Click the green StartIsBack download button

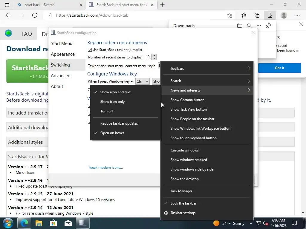[x=27, y=71]
